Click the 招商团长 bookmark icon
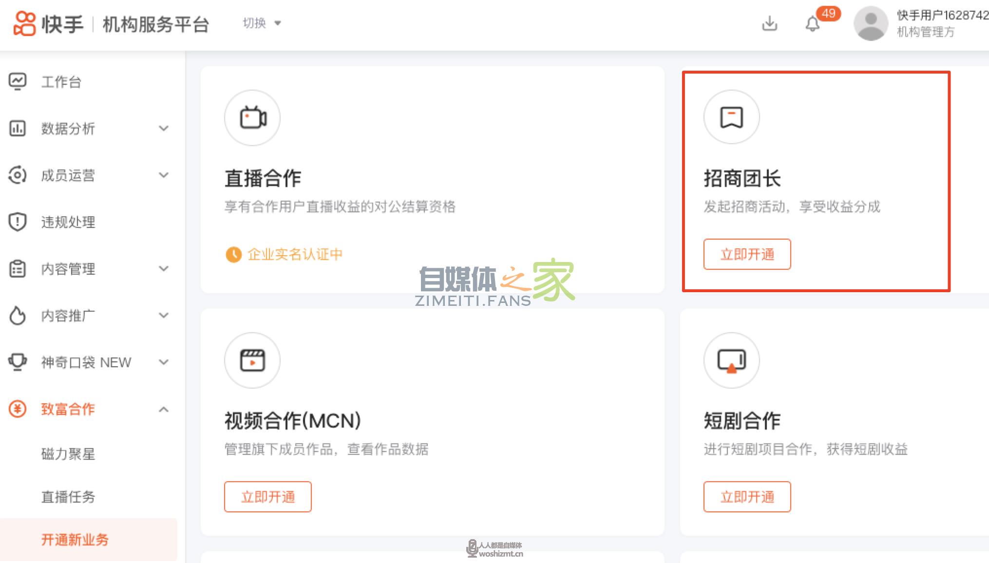The height and width of the screenshot is (563, 989). (731, 117)
